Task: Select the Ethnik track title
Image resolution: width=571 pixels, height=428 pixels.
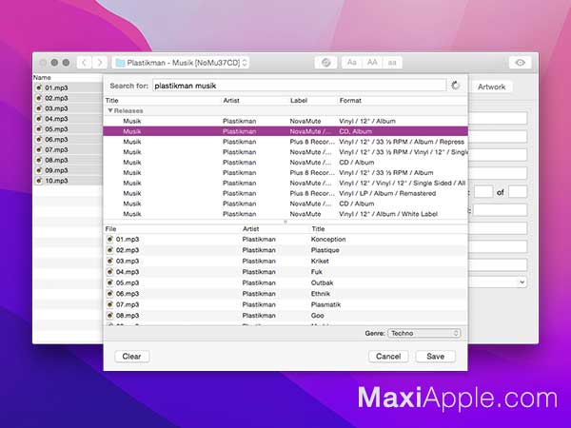Action: point(321,294)
